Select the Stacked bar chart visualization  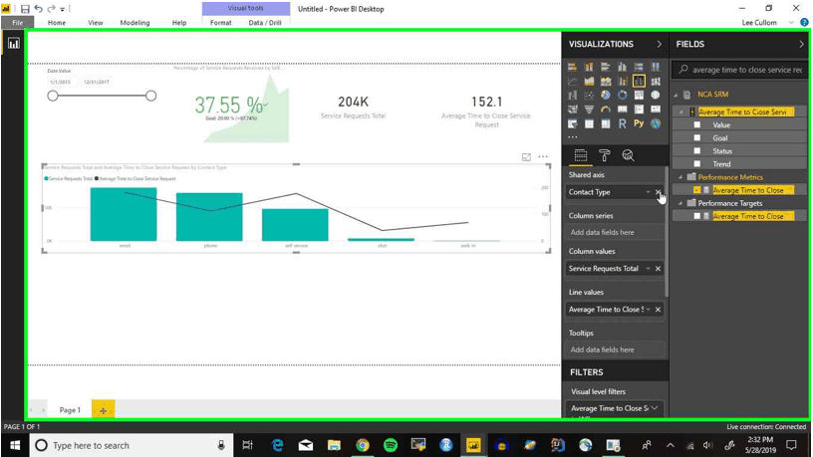[x=573, y=67]
